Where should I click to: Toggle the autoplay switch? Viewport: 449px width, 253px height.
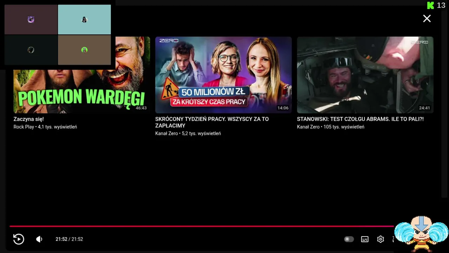pos(349,239)
